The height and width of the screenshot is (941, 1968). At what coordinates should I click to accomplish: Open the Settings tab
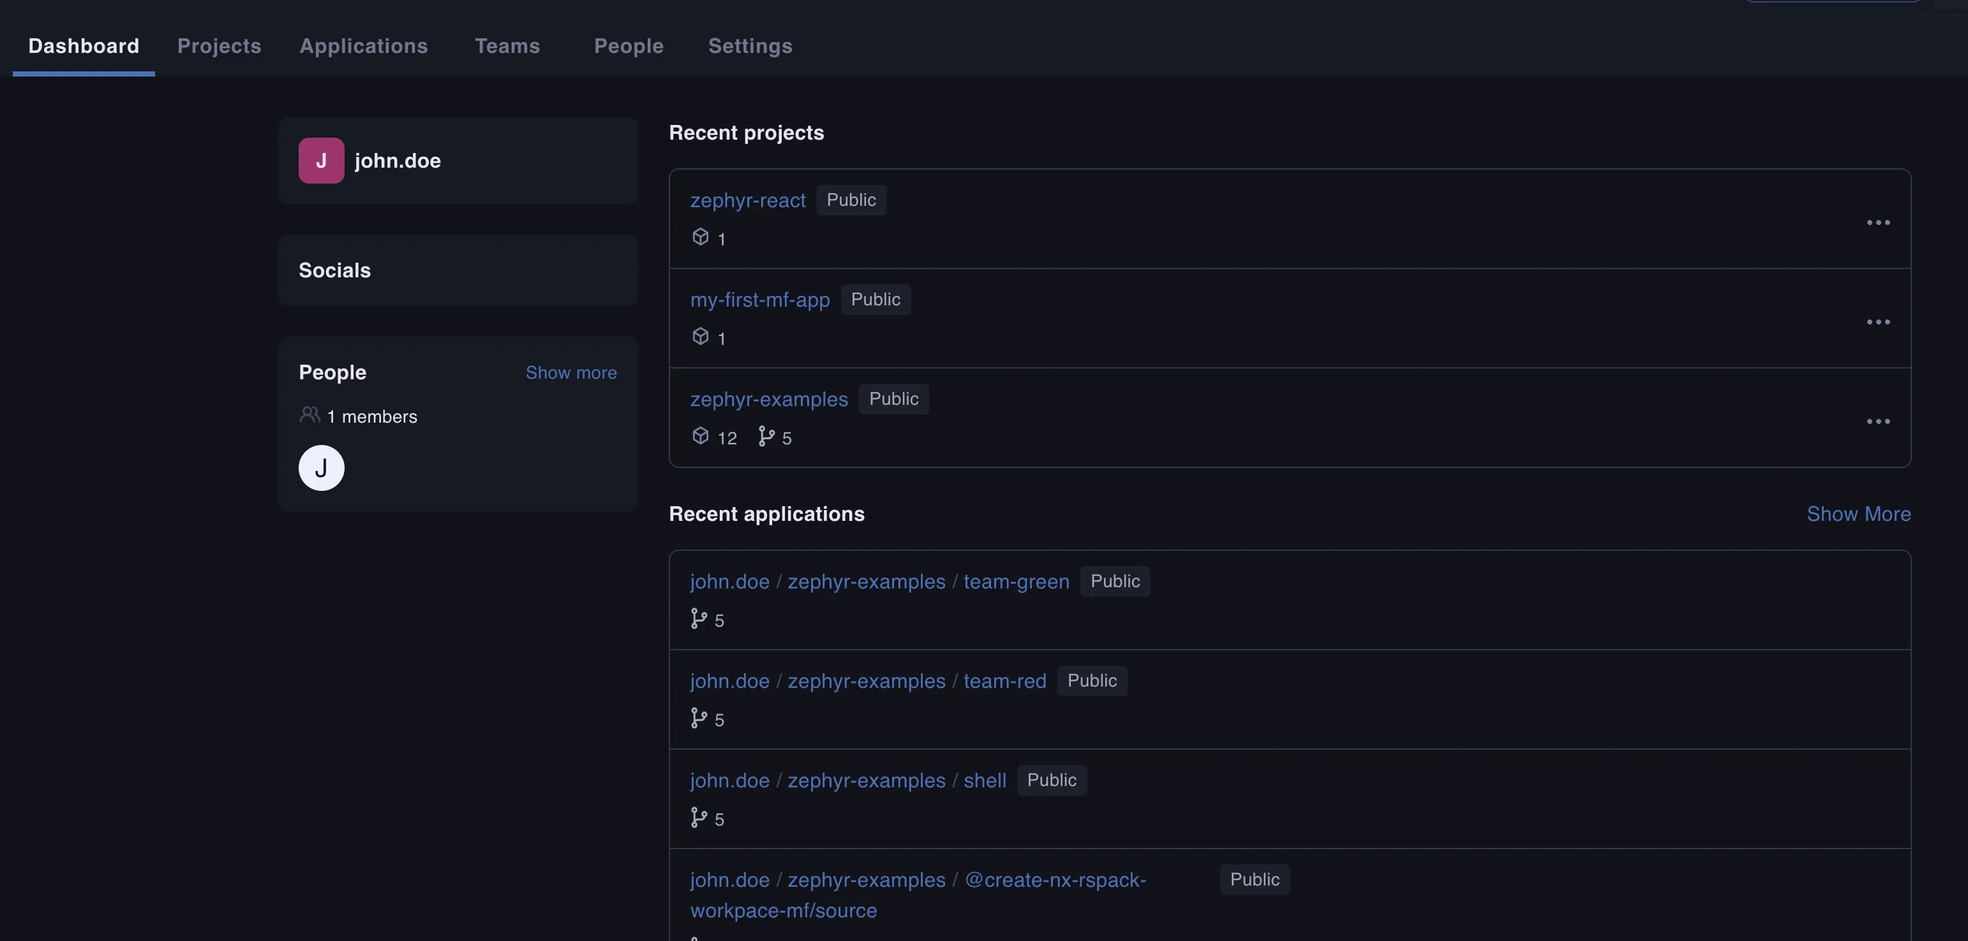coord(749,46)
